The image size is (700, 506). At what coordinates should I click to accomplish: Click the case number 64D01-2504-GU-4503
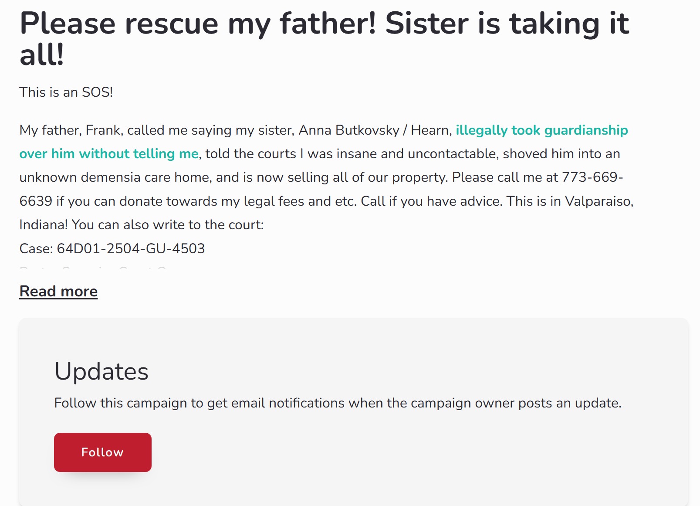(x=131, y=248)
